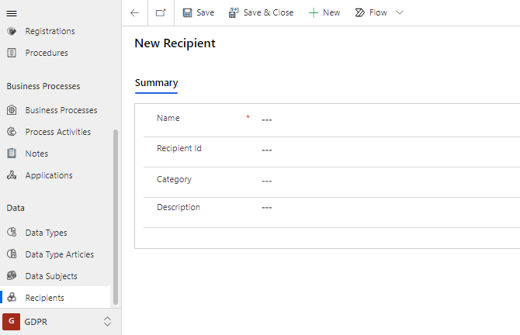Click the hamburger menu icon
Image resolution: width=520 pixels, height=335 pixels.
click(12, 13)
